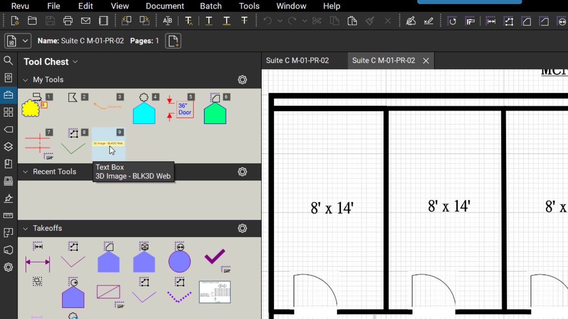Select the purple checkmark count tool
Viewport: 568px width, 319px height.
click(215, 257)
